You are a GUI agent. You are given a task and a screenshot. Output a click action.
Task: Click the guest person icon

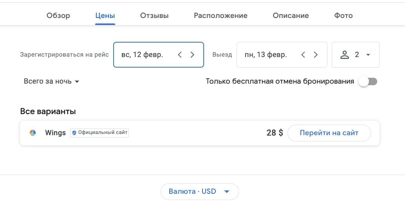345,55
